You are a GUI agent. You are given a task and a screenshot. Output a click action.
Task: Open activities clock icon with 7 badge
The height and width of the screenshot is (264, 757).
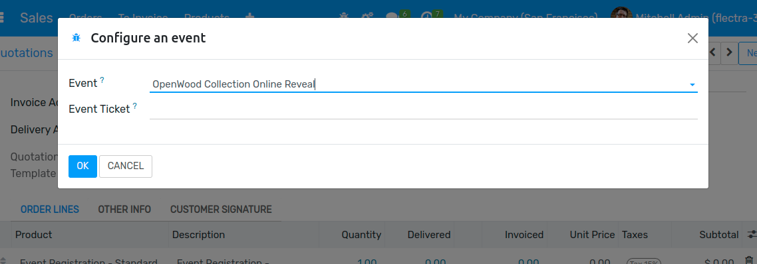point(431,17)
